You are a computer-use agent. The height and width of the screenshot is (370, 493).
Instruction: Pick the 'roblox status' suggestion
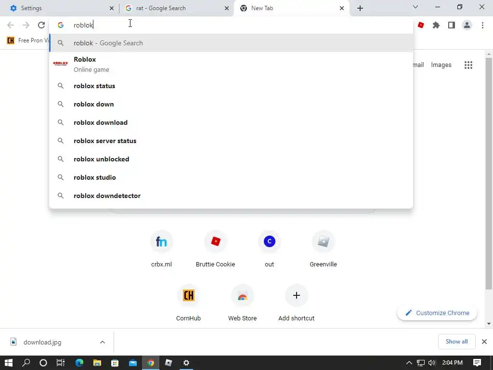231,86
